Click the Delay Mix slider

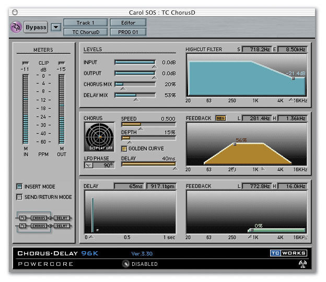(135, 96)
